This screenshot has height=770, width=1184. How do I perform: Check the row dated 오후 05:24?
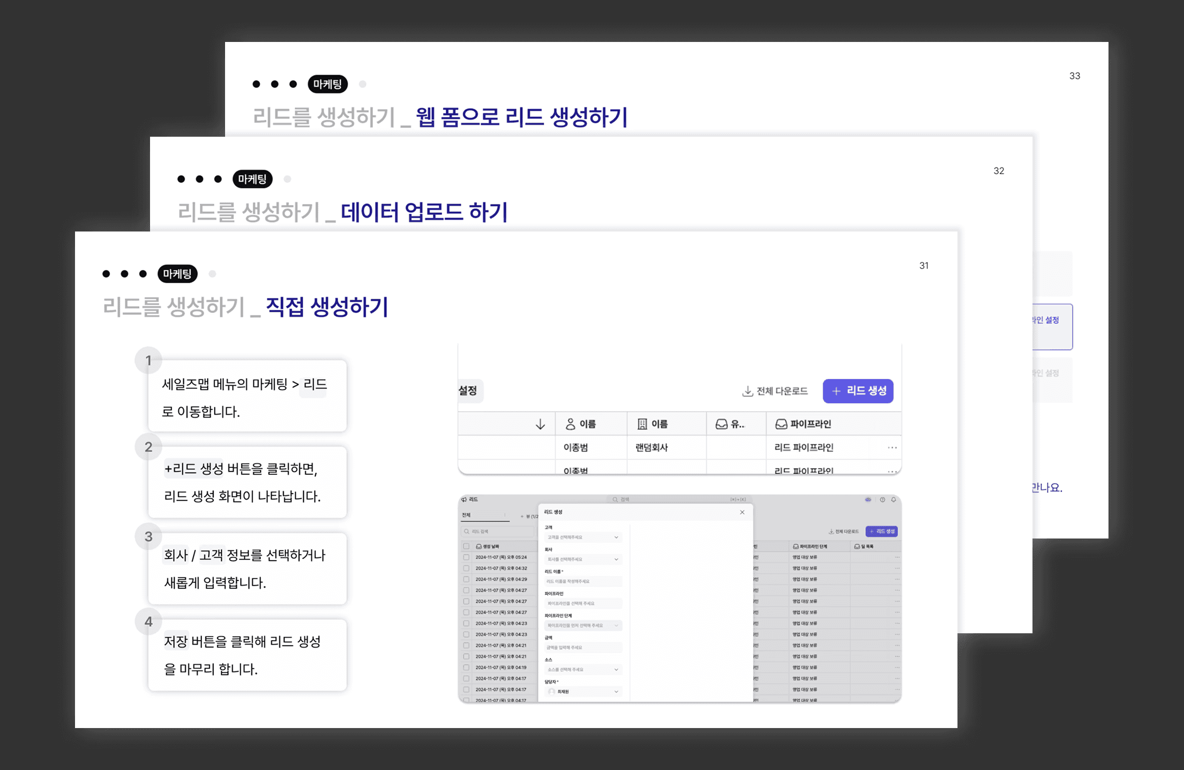coord(466,557)
